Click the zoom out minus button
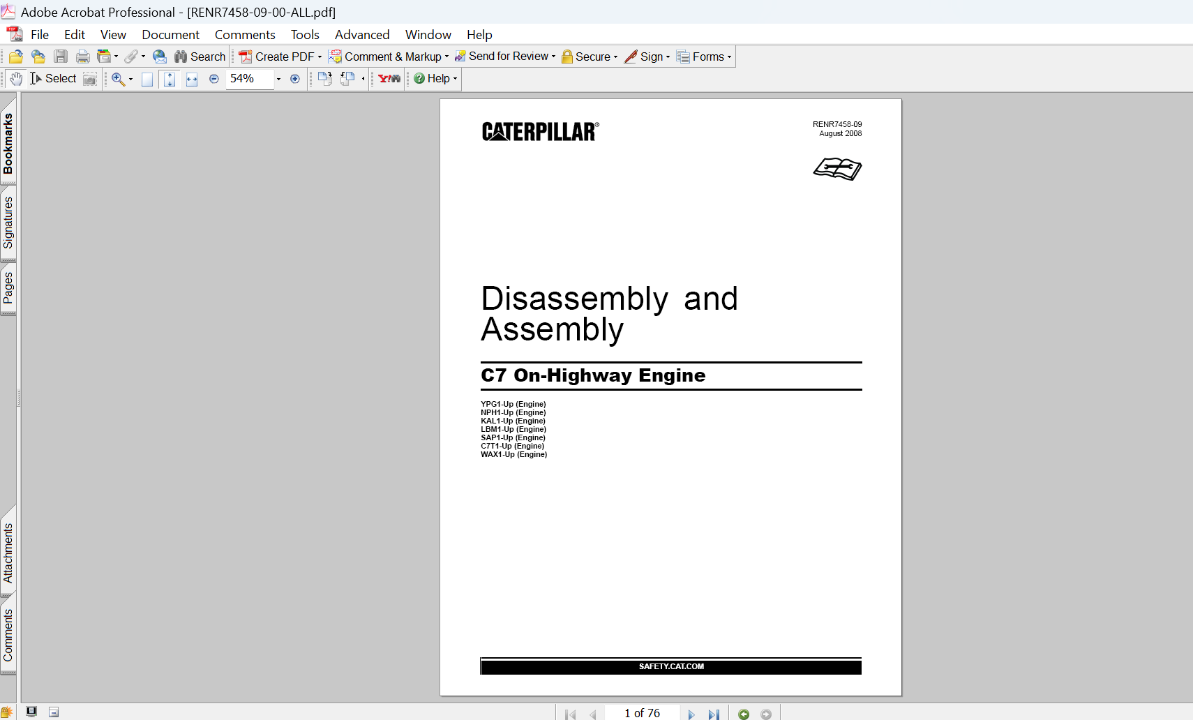The height and width of the screenshot is (720, 1193). [x=214, y=79]
